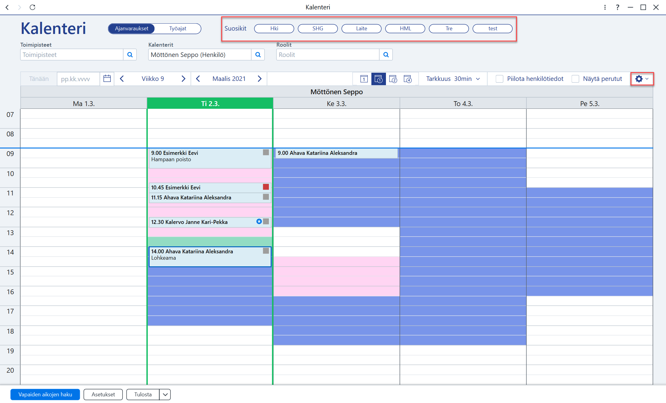Select the Hki favorite preset

coord(274,28)
